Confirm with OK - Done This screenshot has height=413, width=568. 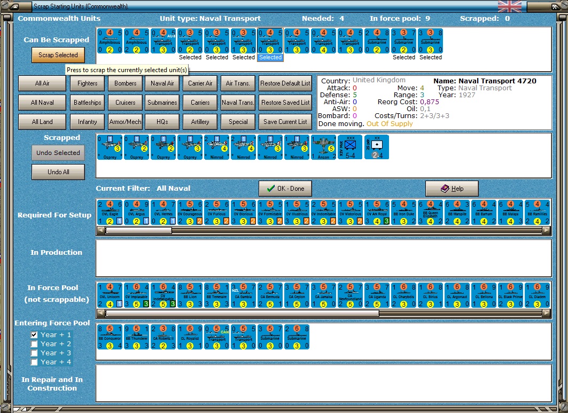[285, 189]
